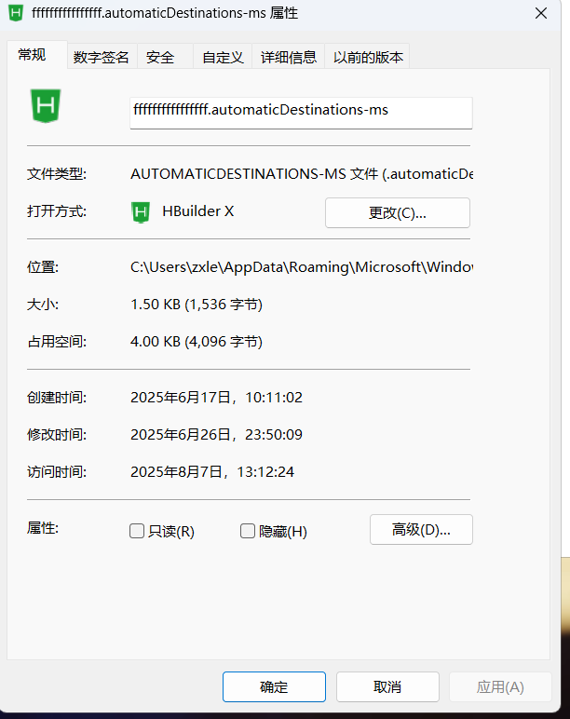Select the 安全 tab

click(x=160, y=57)
